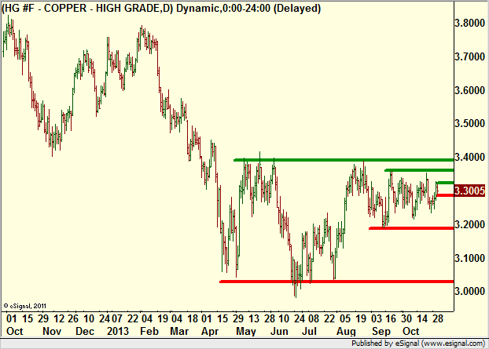Click the eSignal, 2011 copyright text
This screenshot has width=489, height=349.
(x=25, y=306)
